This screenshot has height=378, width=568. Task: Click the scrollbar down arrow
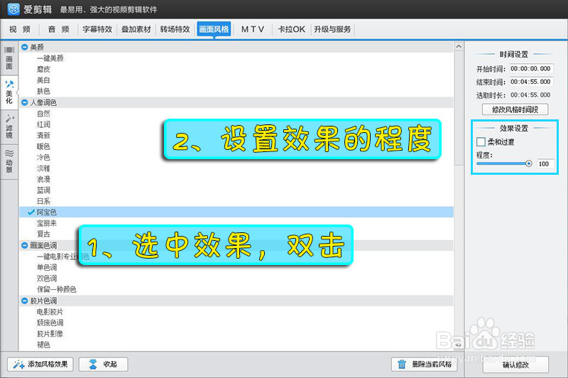pos(459,345)
